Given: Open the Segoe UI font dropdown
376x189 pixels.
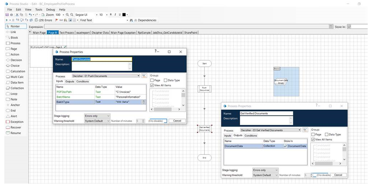Looking at the screenshot, I should pyautogui.click(x=97, y=15).
